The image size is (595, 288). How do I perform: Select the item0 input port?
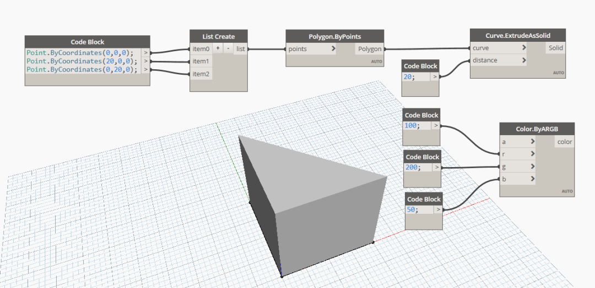(x=201, y=49)
